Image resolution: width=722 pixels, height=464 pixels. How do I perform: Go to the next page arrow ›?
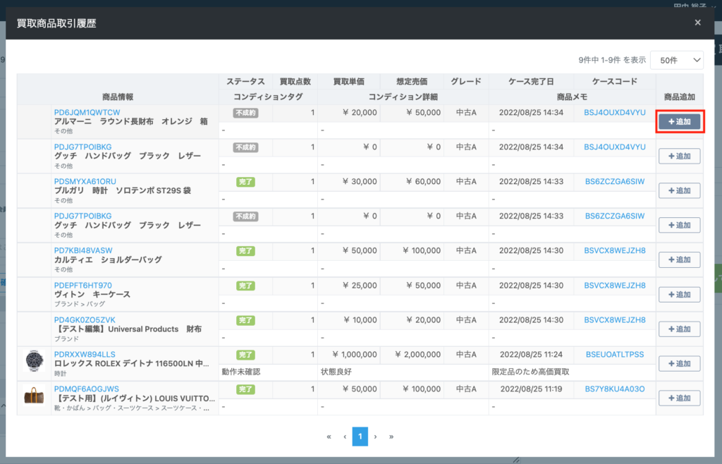click(x=375, y=437)
